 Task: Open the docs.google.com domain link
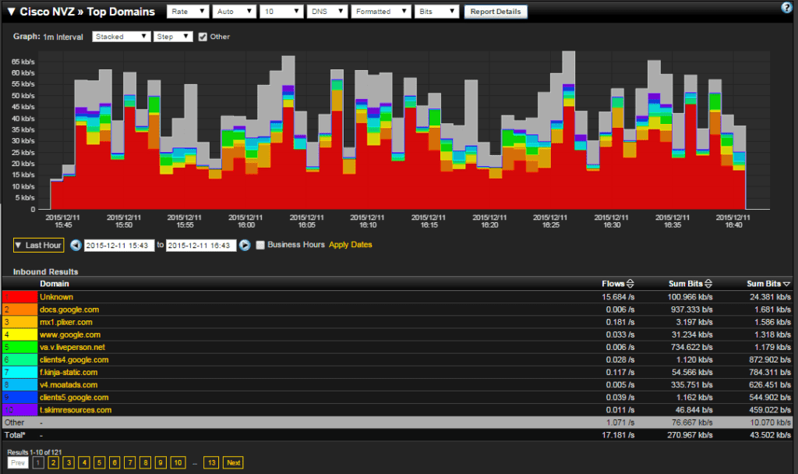tap(69, 310)
